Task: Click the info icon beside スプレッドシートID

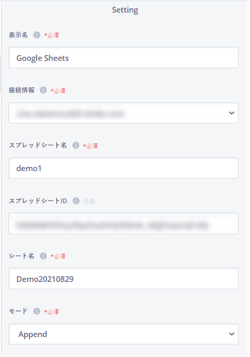Action: click(76, 201)
